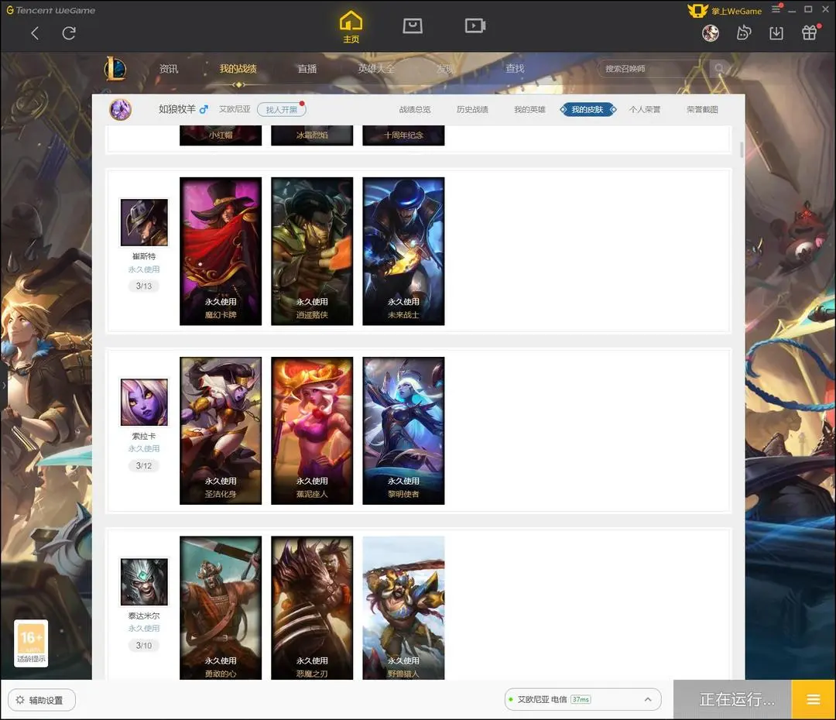The height and width of the screenshot is (720, 836).
Task: Reload the page with the refresh icon
Action: 69,33
